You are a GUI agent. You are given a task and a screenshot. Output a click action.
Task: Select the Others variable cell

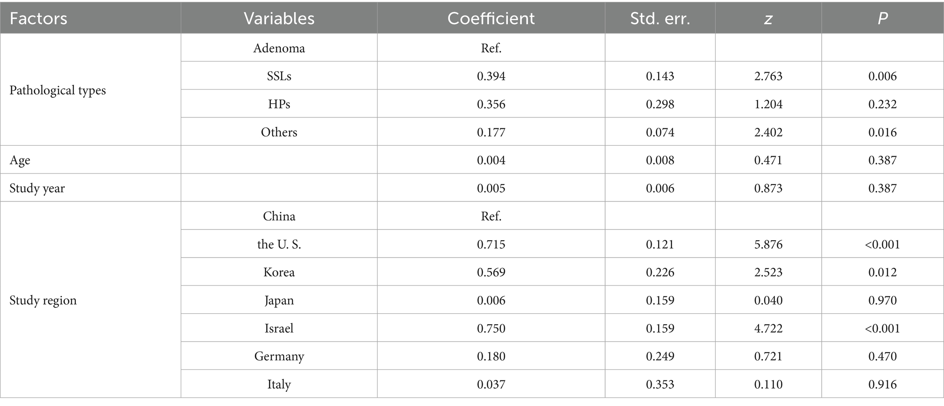[x=279, y=132]
